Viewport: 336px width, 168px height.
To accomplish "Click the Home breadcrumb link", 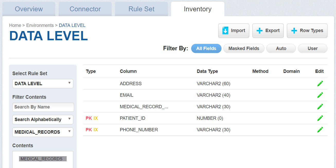I will click(15, 25).
